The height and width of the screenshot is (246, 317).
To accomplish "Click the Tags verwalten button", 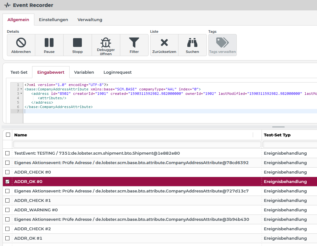I will 222,45.
